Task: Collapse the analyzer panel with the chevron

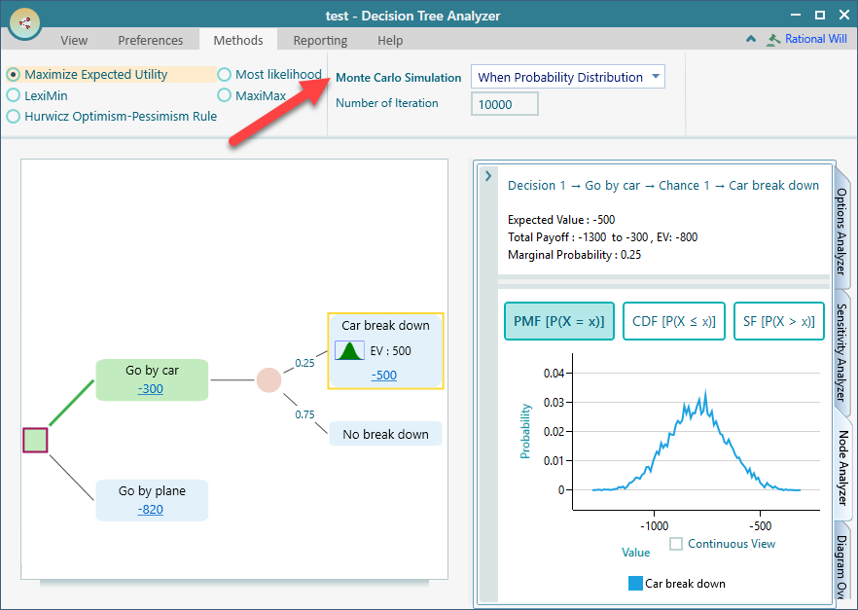Action: click(488, 176)
